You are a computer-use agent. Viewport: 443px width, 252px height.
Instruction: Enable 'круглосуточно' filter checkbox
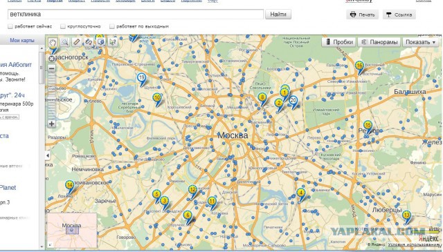[63, 26]
